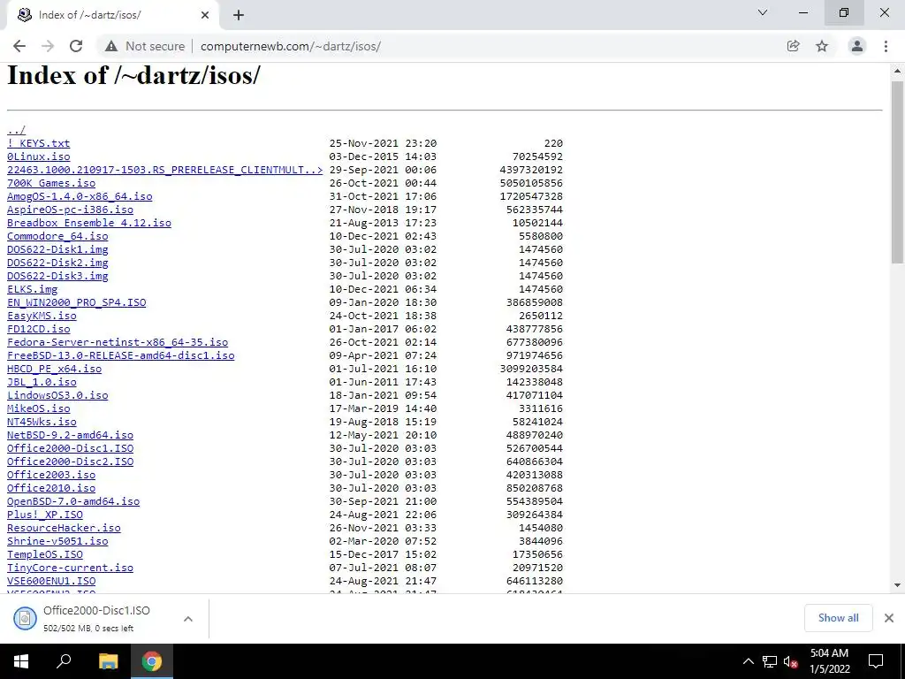
Task: Open File Explorer from taskbar
Action: (108, 661)
